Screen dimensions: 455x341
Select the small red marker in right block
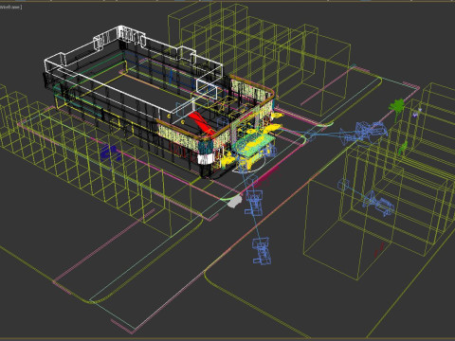(379, 250)
